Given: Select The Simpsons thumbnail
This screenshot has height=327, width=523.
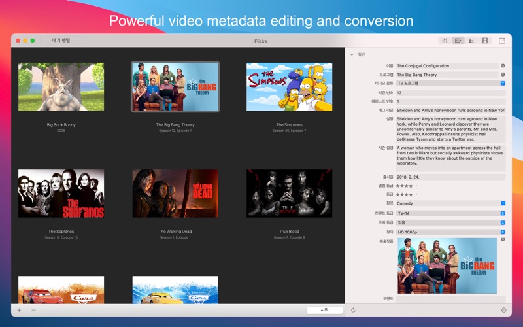Looking at the screenshot, I should click(x=289, y=87).
